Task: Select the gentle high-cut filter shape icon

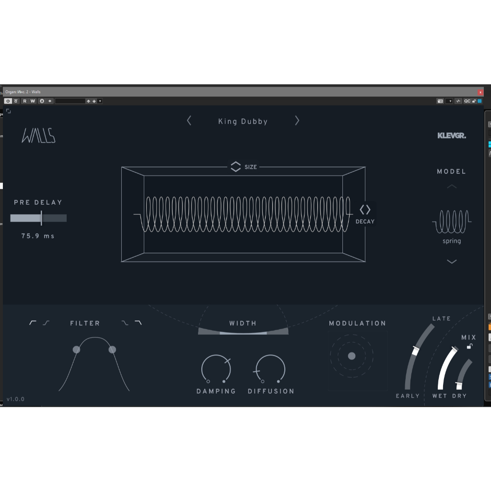Action: (x=125, y=323)
